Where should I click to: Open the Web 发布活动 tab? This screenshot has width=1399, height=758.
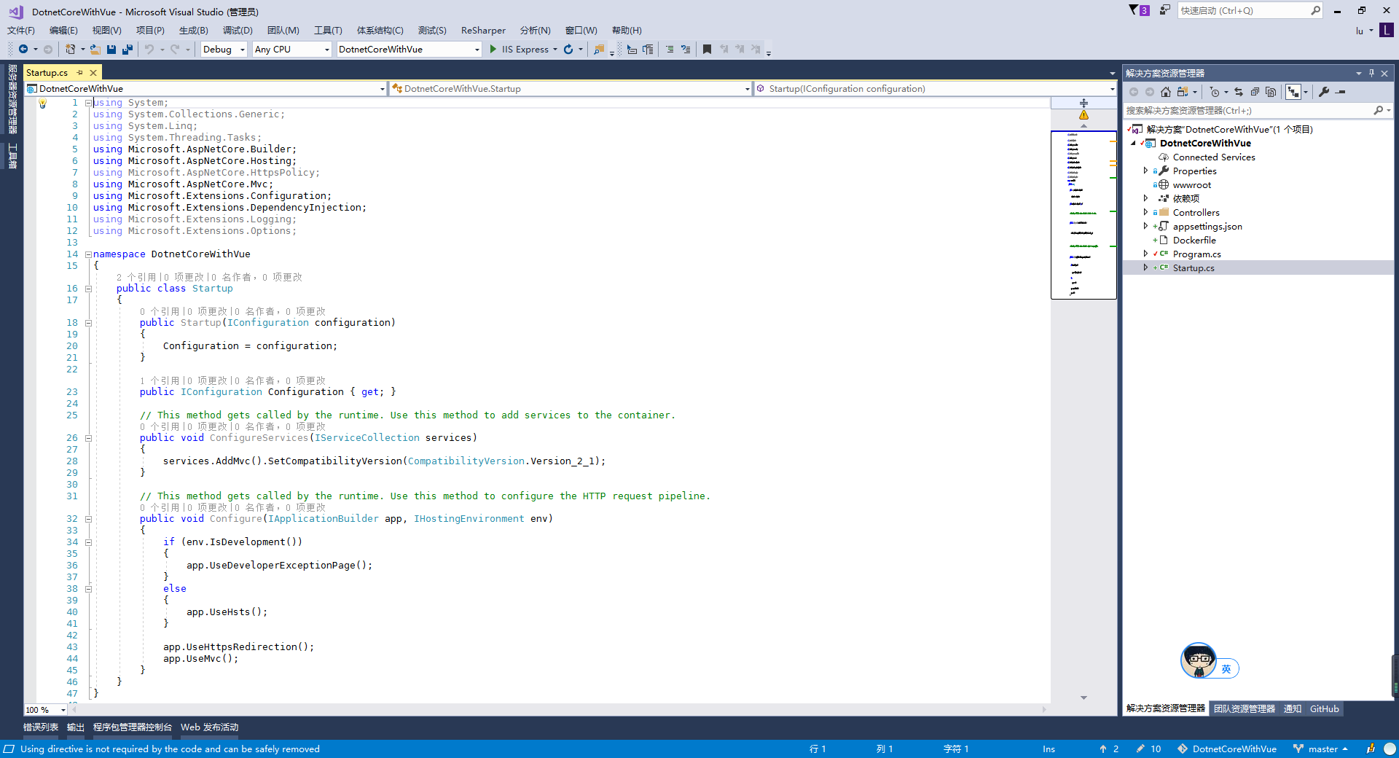tap(210, 727)
